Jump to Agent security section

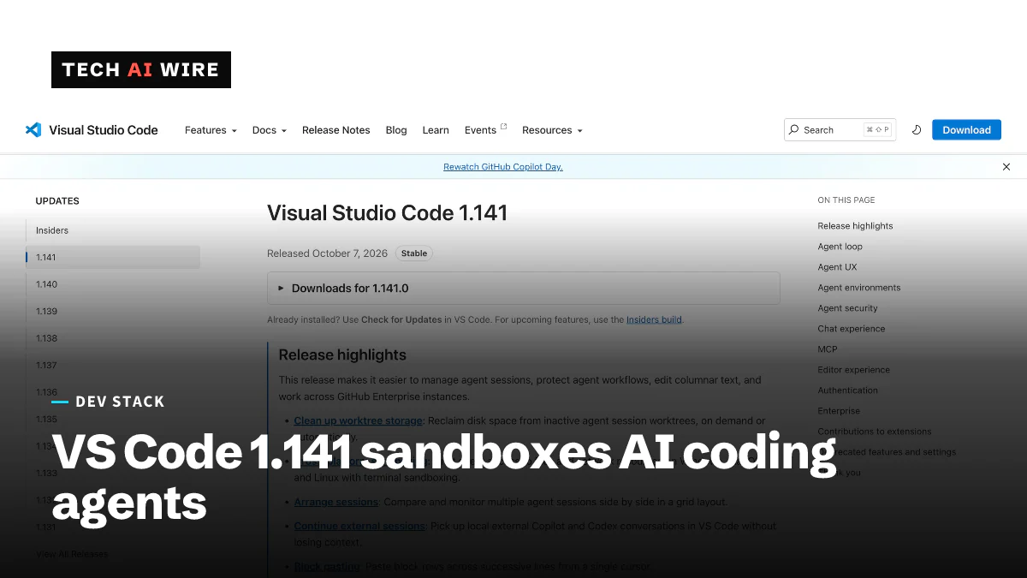click(x=847, y=308)
